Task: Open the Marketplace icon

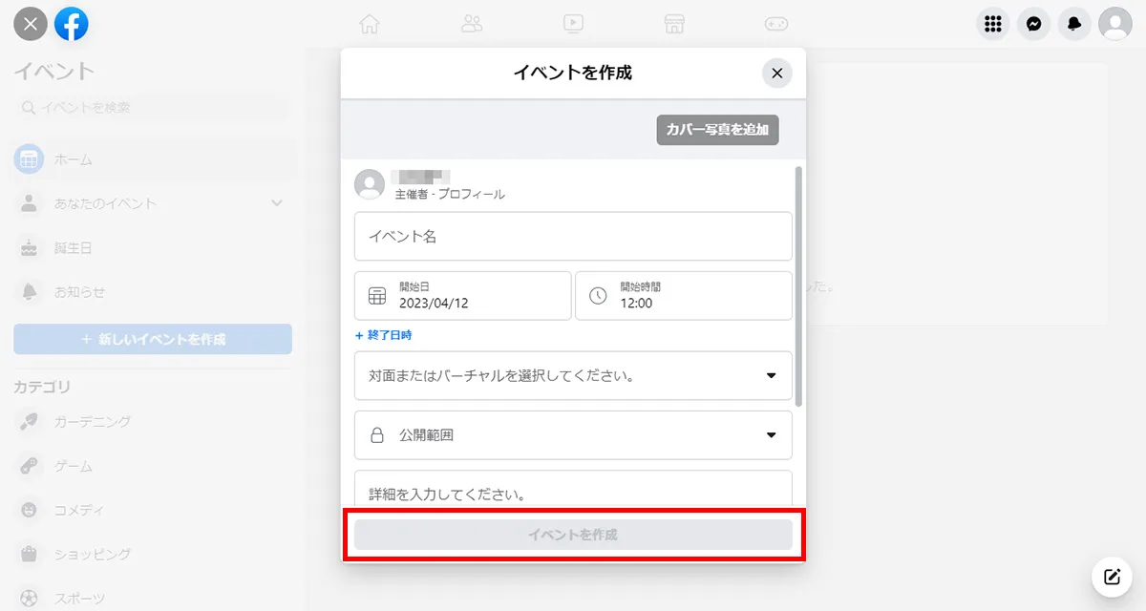Action: 674,24
